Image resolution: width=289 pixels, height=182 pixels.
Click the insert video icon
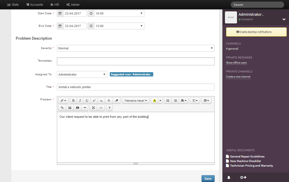click(77, 108)
